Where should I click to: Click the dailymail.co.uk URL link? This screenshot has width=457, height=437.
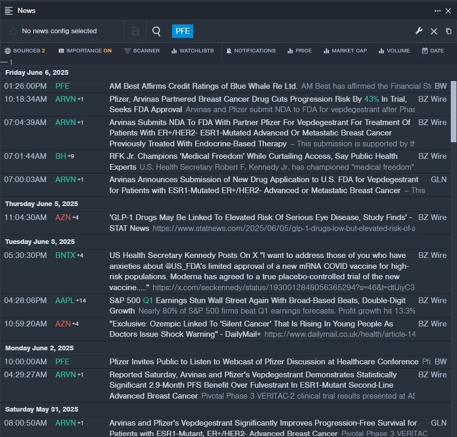point(340,334)
